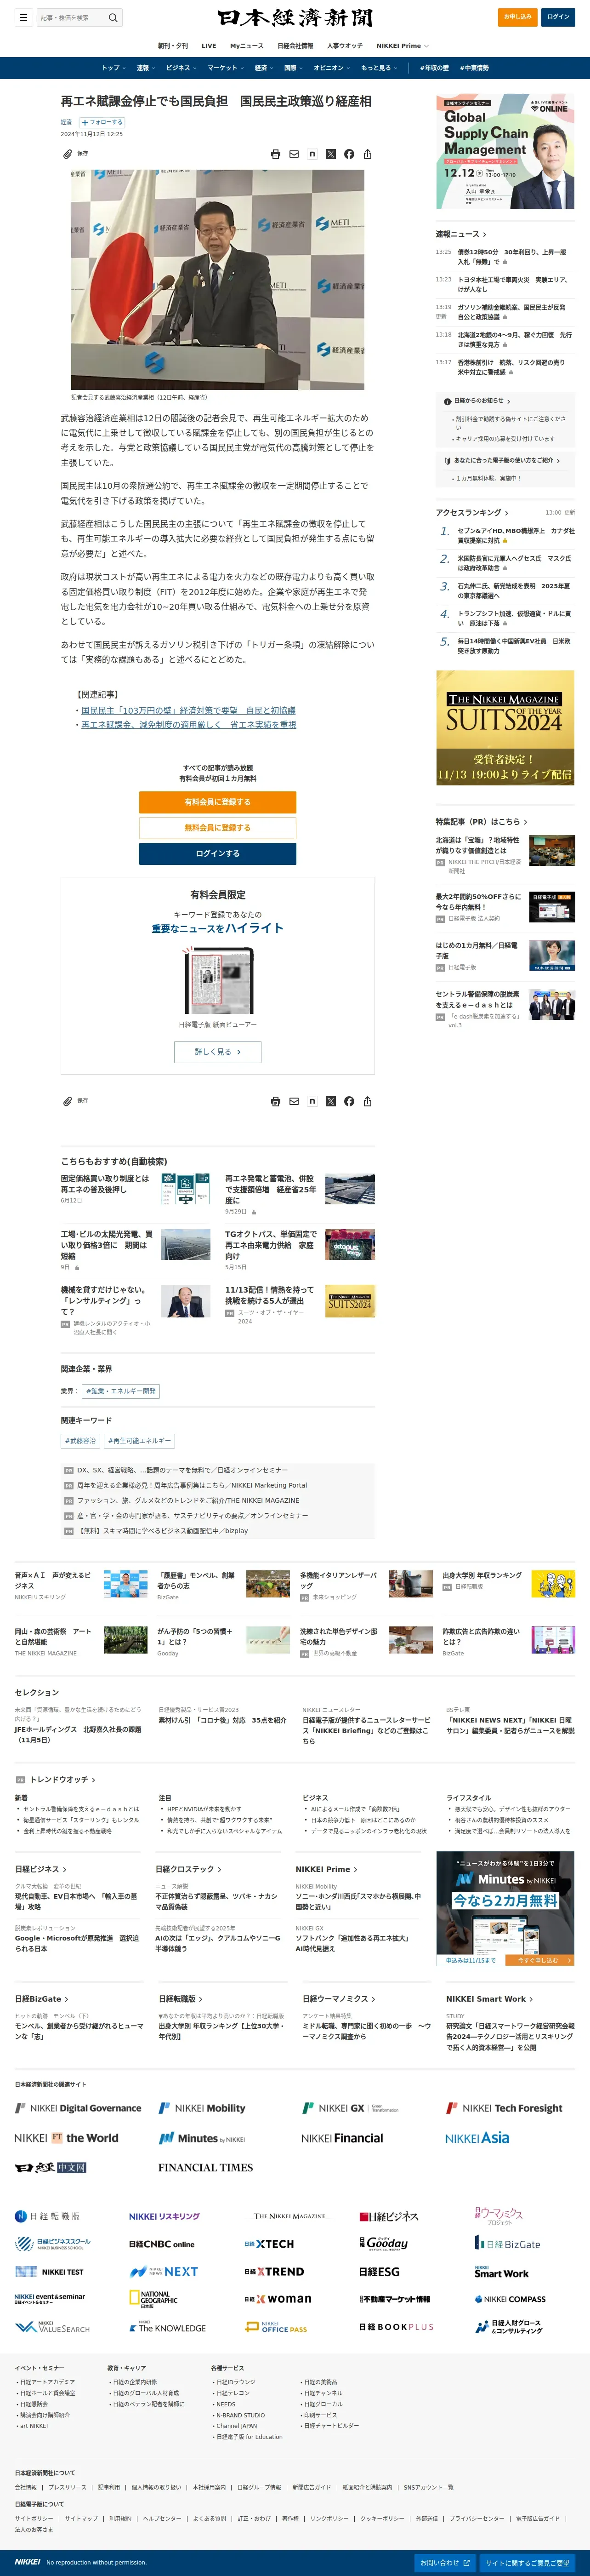Open related link 国民民主「103万円の壁」

point(188,710)
